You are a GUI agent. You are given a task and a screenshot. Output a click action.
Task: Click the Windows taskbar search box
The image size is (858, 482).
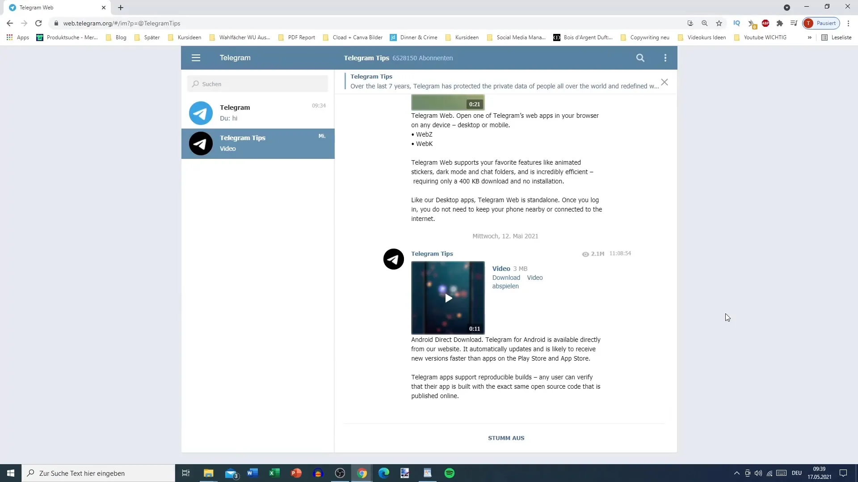click(x=98, y=473)
